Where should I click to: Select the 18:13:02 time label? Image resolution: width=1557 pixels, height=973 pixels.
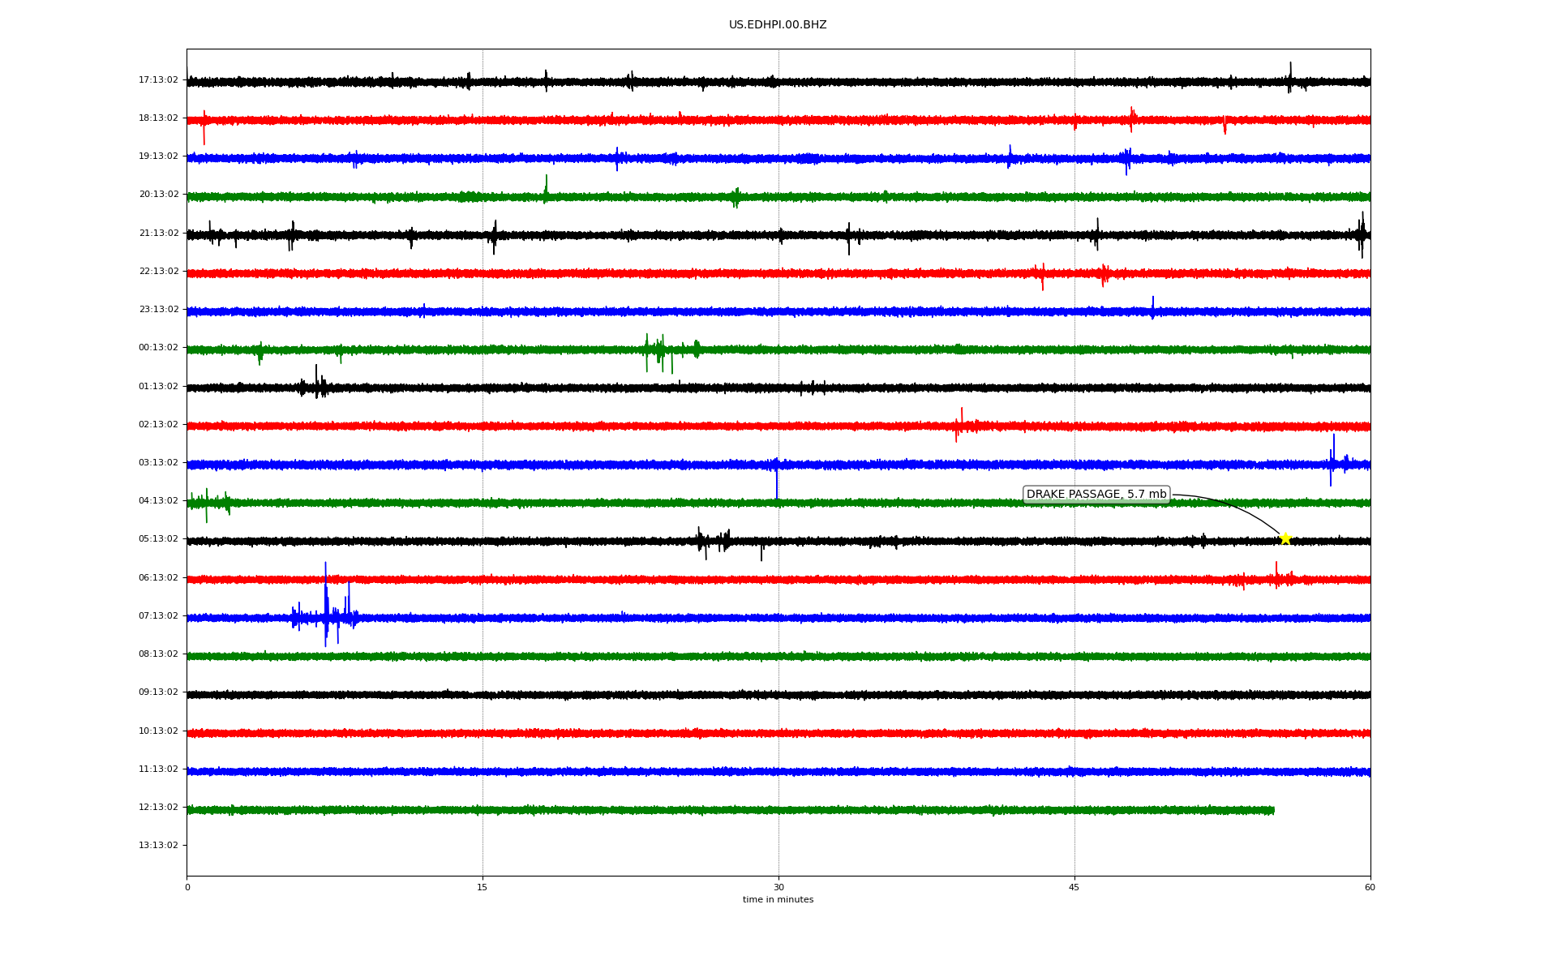pyautogui.click(x=158, y=118)
